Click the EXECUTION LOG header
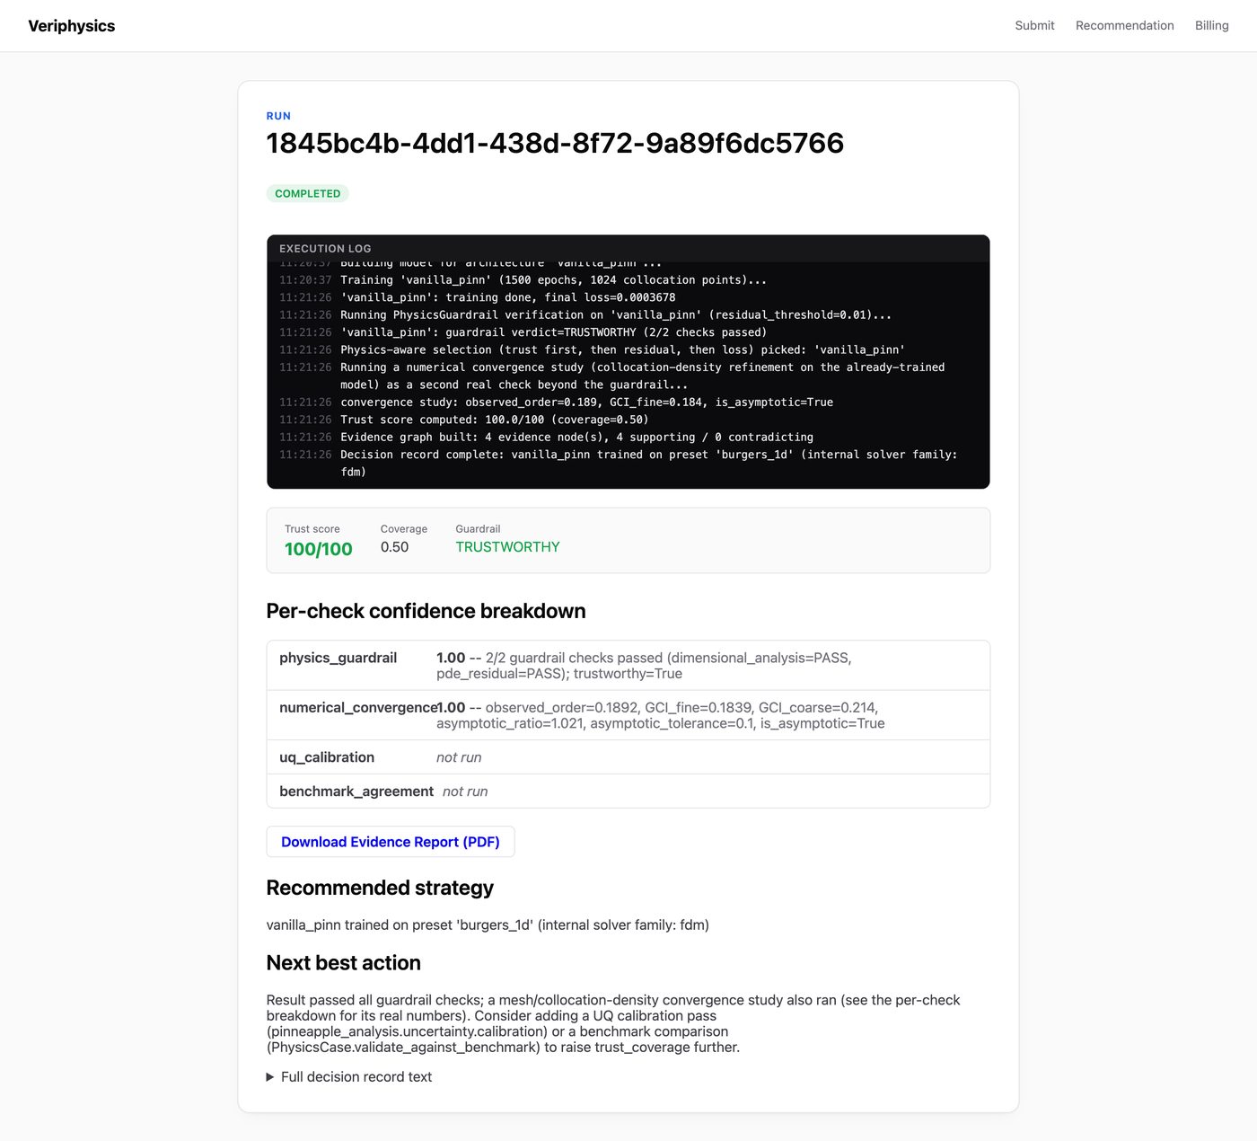1257x1141 pixels. [325, 249]
